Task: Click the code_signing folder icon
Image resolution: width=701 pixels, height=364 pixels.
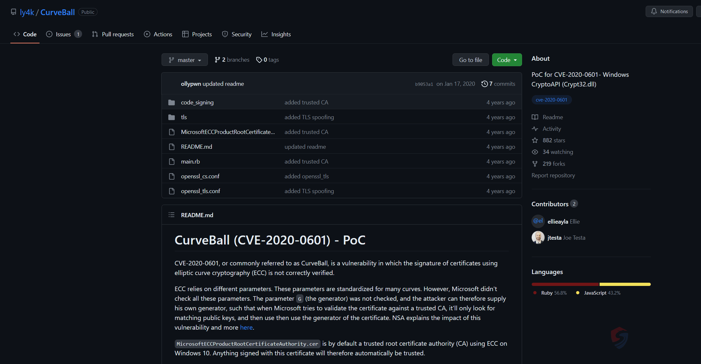Action: 172,102
